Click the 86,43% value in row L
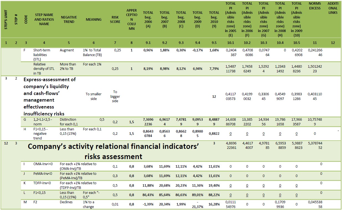 click(148, 194)
